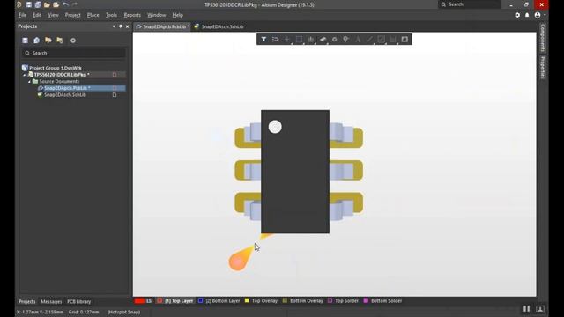The width and height of the screenshot is (564, 317).
Task: Click the Place 3D Body tool in Active Bar
Action: pos(323,39)
